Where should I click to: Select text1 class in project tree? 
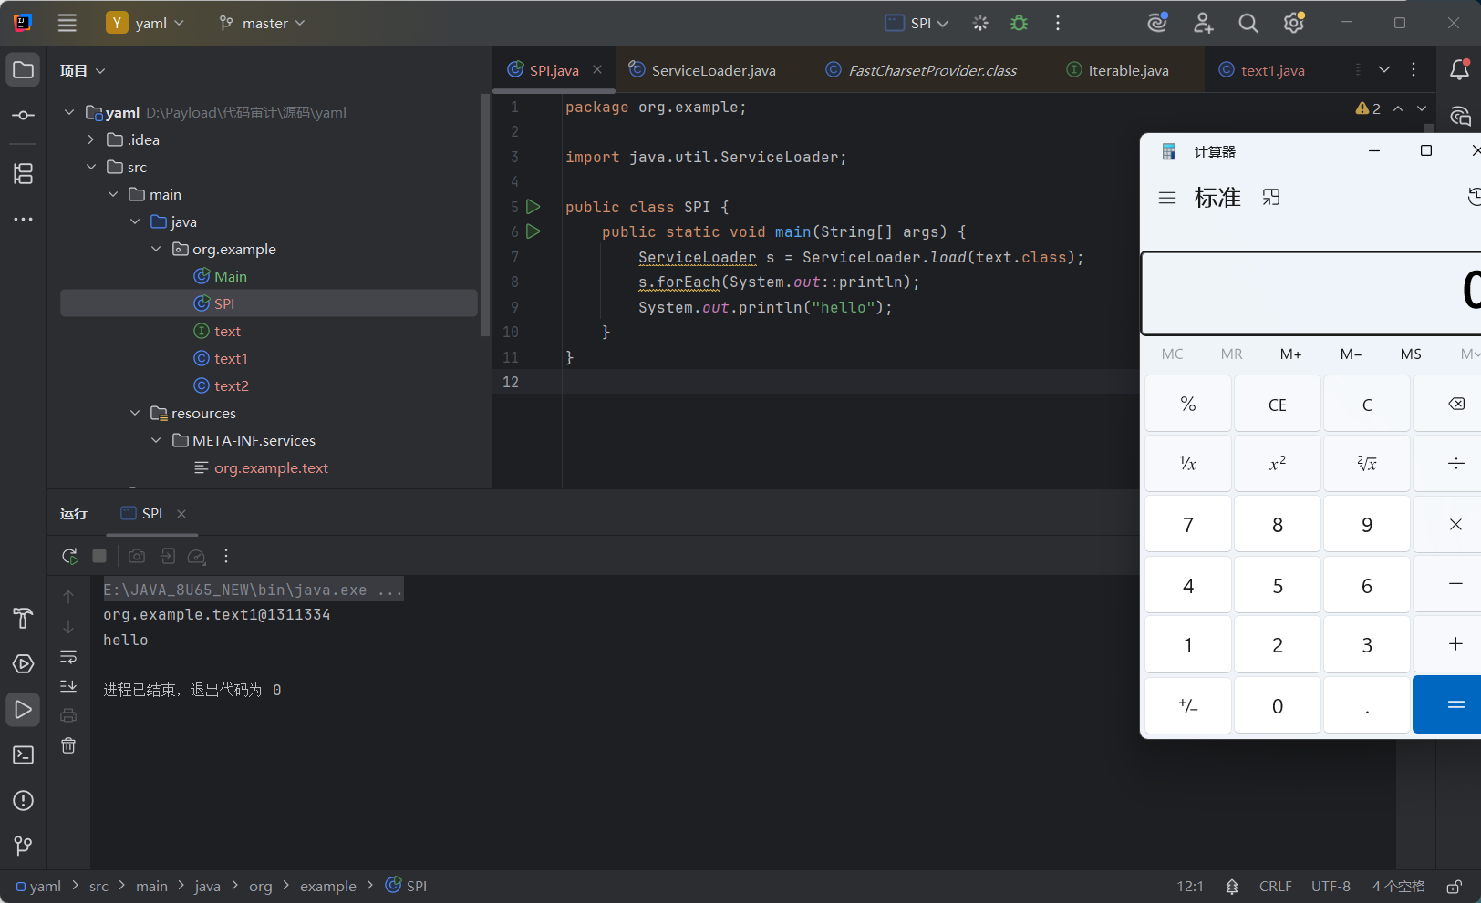click(x=231, y=358)
